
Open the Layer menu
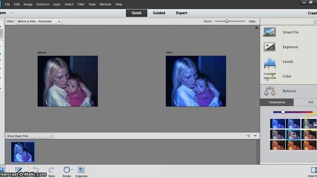56,4
